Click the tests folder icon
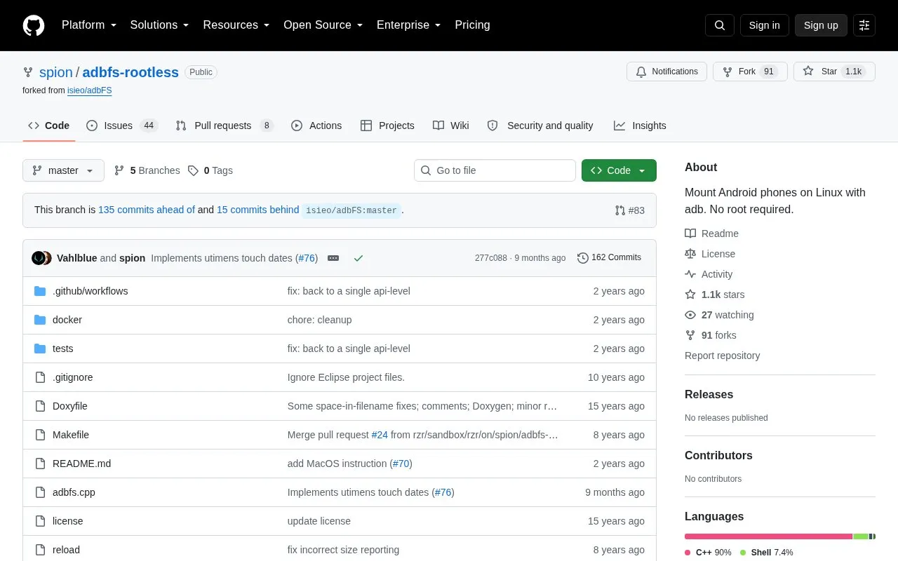 point(40,349)
